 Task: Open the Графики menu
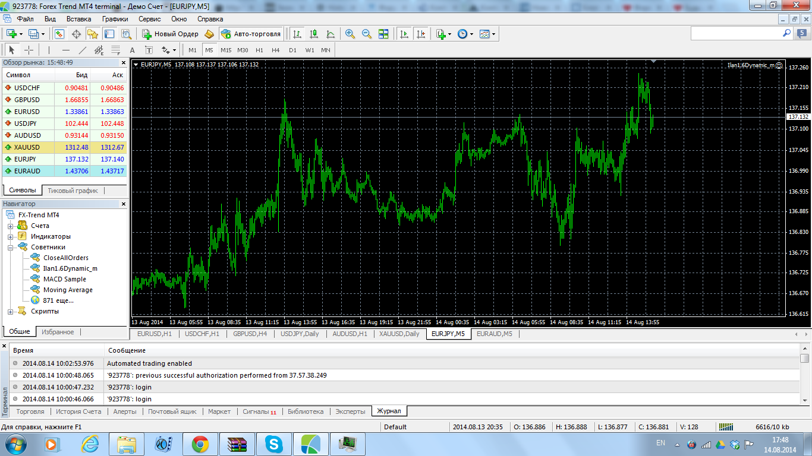(115, 19)
